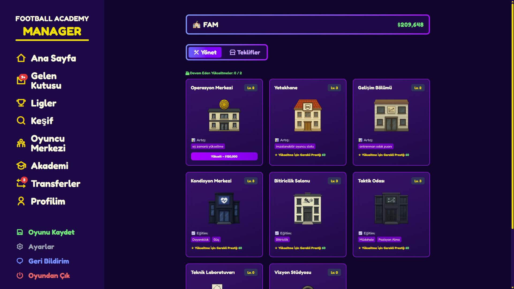This screenshot has height=289, width=514.
Task: Switch to the Teklifler tab
Action: [245, 52]
